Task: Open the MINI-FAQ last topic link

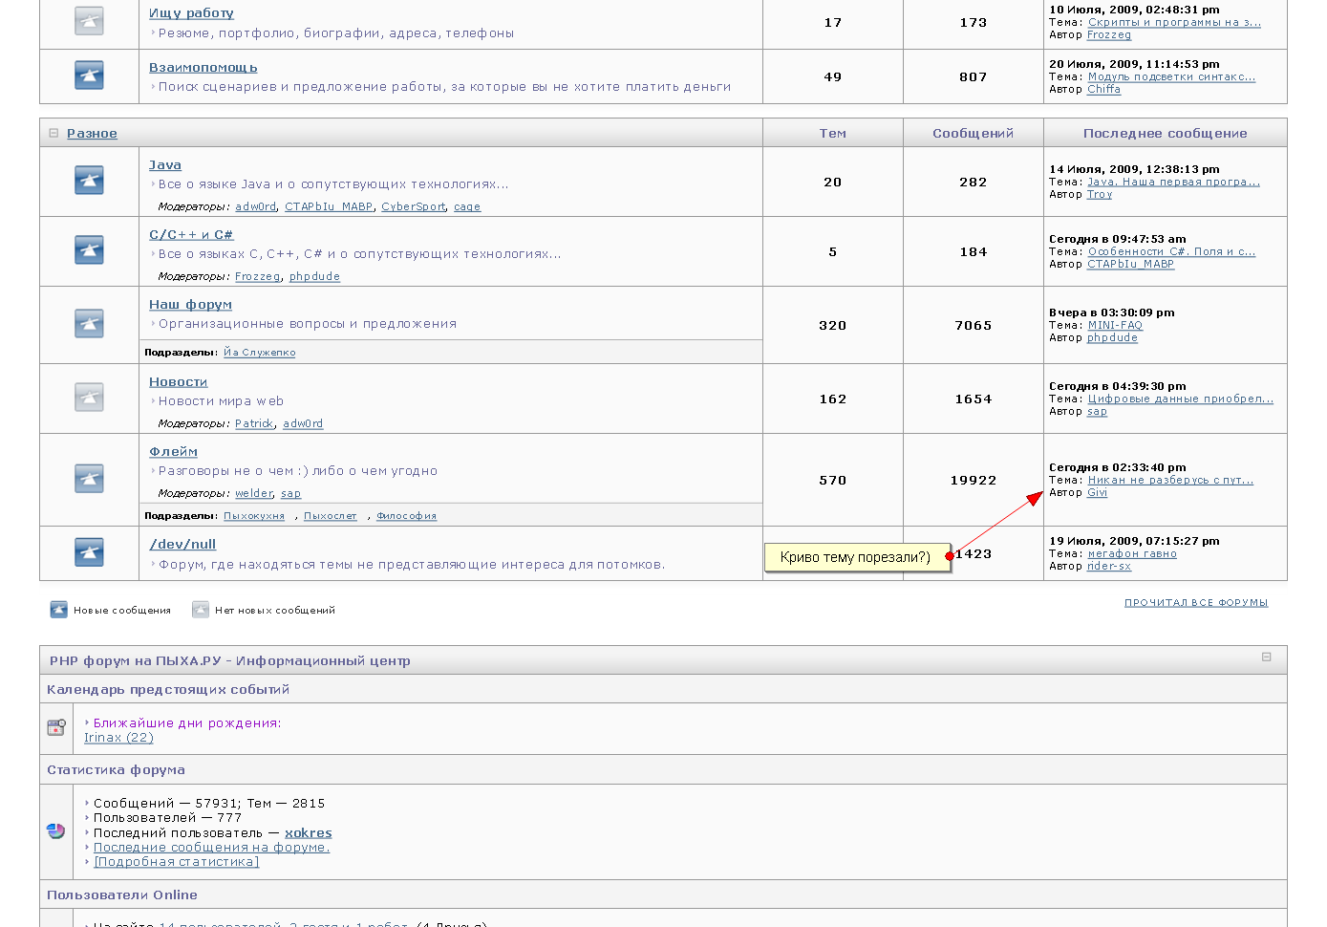Action: [1115, 326]
